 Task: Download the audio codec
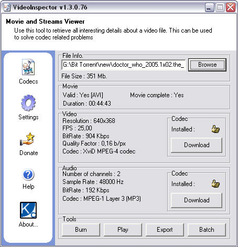click(197, 200)
